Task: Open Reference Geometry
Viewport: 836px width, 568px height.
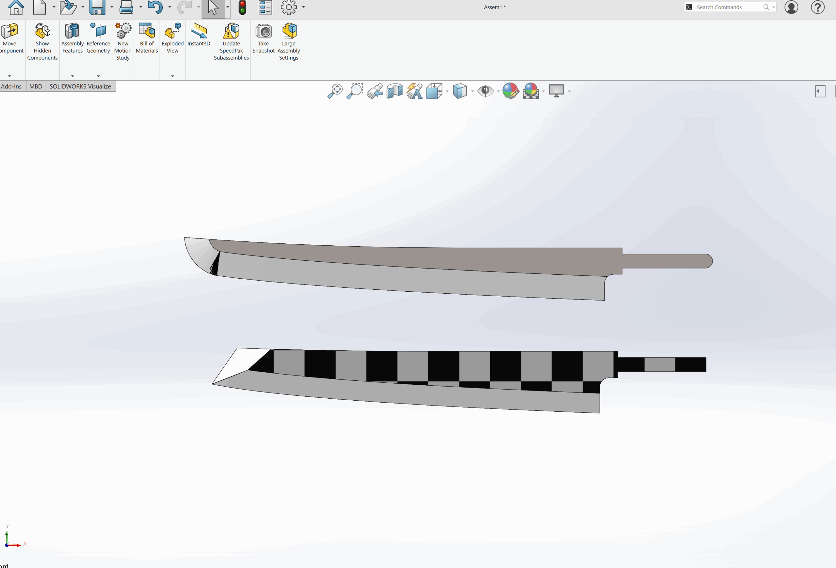Action: click(98, 38)
